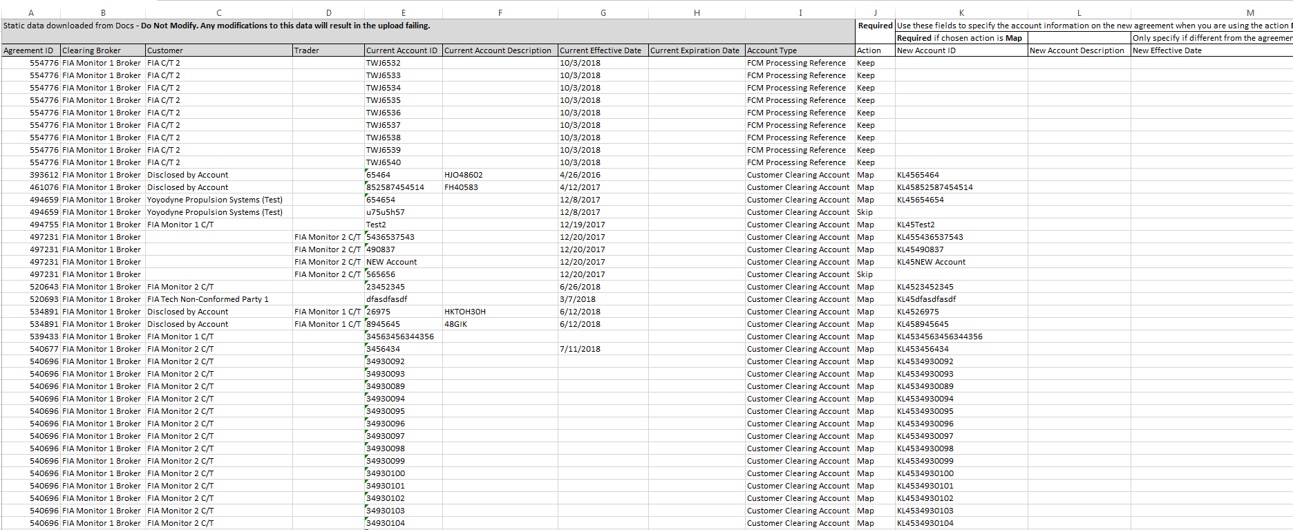Select the HKTOH3OH description cell

500,312
